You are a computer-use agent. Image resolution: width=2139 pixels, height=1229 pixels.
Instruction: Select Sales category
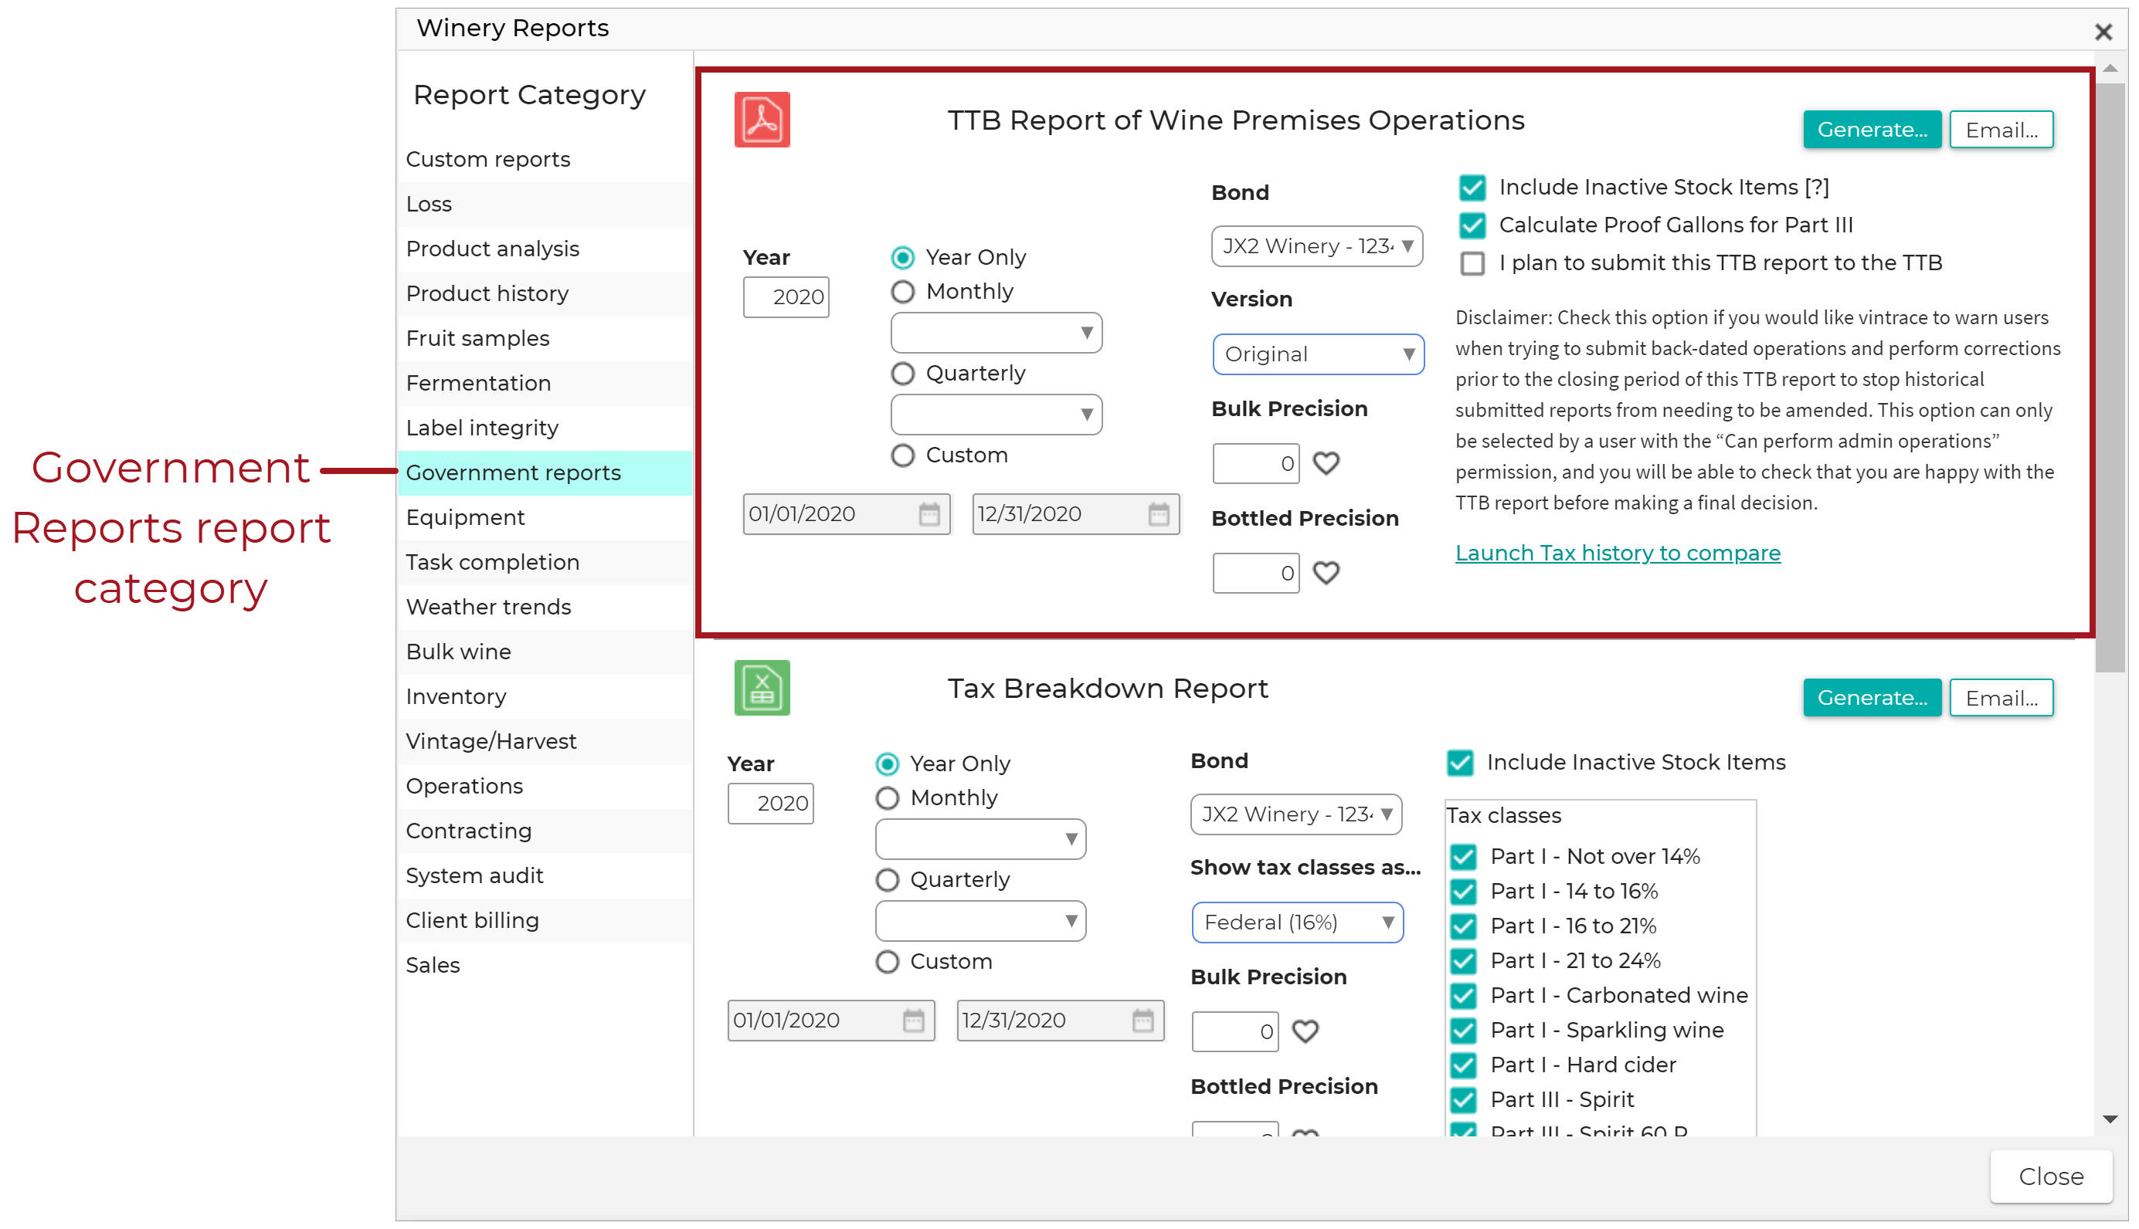(545, 965)
